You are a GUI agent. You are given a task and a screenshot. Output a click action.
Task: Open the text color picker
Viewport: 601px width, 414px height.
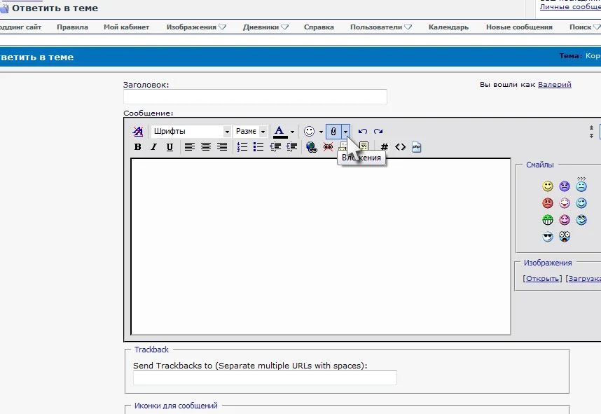click(x=292, y=131)
